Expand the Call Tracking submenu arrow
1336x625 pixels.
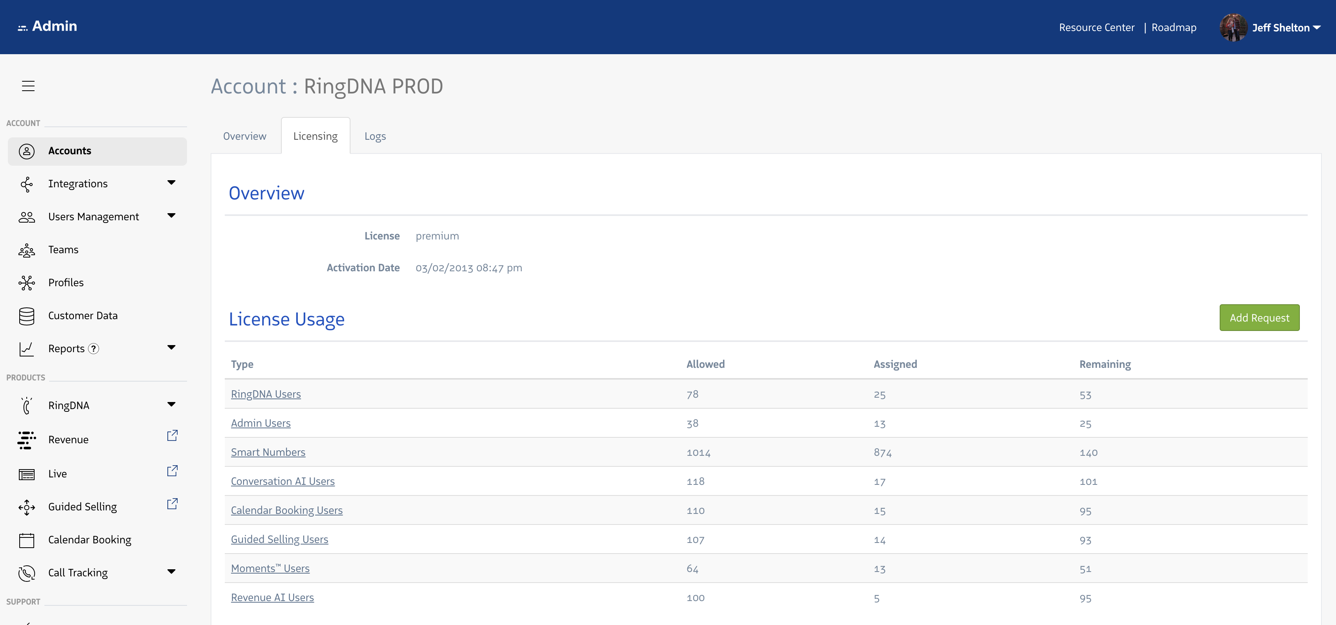point(171,572)
